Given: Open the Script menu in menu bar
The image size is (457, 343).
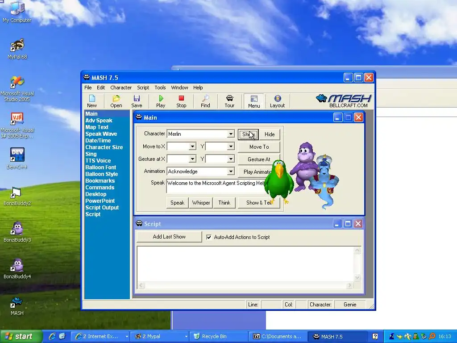Looking at the screenshot, I should click(143, 88).
